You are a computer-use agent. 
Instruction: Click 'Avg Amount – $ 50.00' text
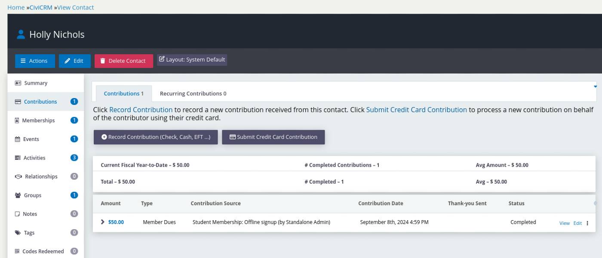pos(502,165)
